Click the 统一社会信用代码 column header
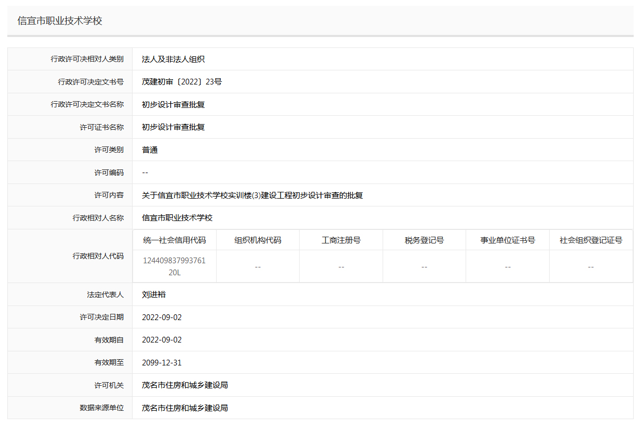 tap(174, 240)
